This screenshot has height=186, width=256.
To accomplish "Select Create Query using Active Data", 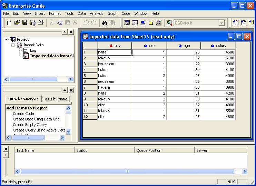I will (39, 130).
